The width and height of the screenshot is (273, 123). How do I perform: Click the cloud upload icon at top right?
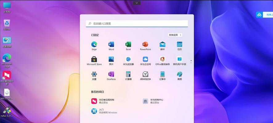[259, 15]
